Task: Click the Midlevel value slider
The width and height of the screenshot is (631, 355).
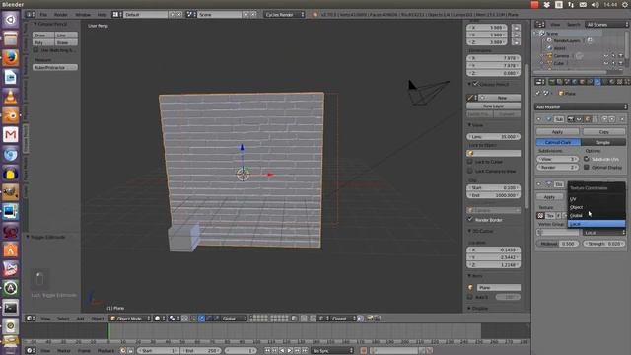Action: (x=558, y=244)
